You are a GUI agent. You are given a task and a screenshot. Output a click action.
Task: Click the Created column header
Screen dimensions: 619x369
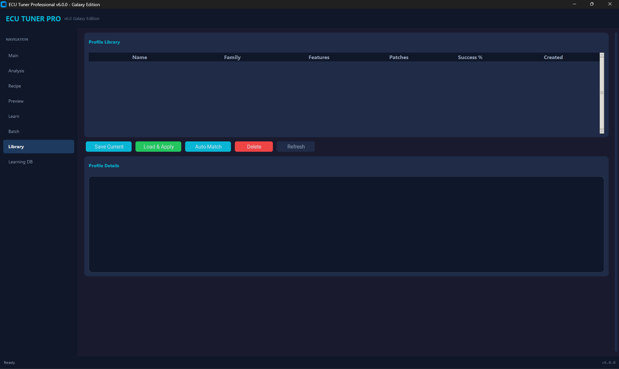553,57
